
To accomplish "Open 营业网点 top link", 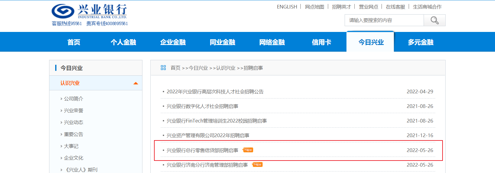I will [x=368, y=7].
